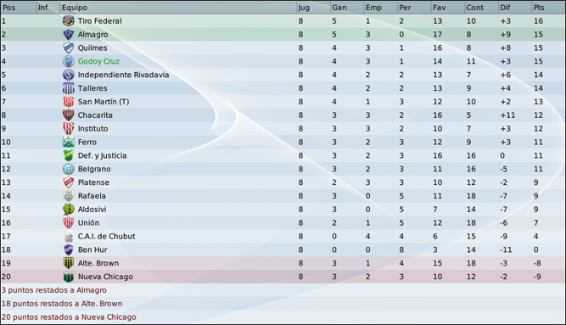Select the Quilmes team crest
Image resolution: width=566 pixels, height=325 pixels.
click(68, 48)
